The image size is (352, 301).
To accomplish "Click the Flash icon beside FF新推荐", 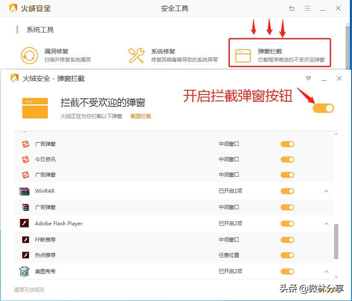I will click(26, 240).
